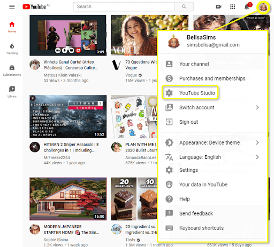274x247 pixels.
Task: Open the hamburger guide menu
Action: pyautogui.click(x=12, y=7)
